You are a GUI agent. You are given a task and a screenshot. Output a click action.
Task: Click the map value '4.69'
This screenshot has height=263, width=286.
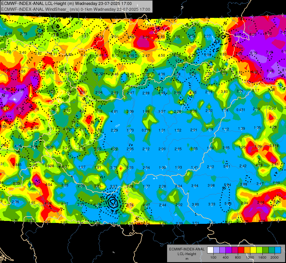click(32, 184)
